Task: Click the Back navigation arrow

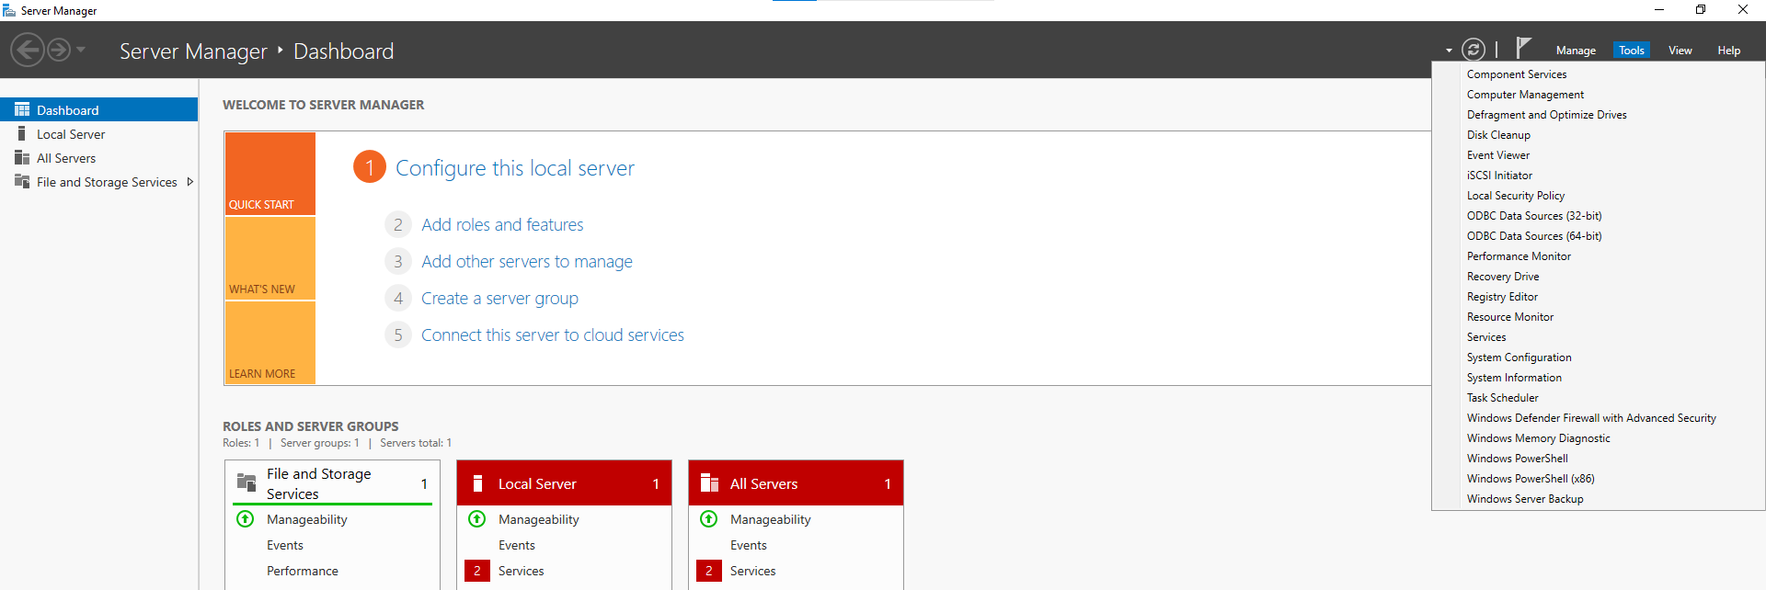Action: (x=28, y=50)
